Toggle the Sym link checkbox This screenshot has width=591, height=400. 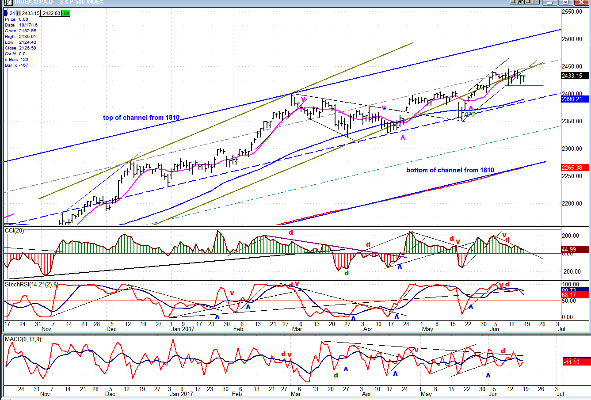coord(517,2)
